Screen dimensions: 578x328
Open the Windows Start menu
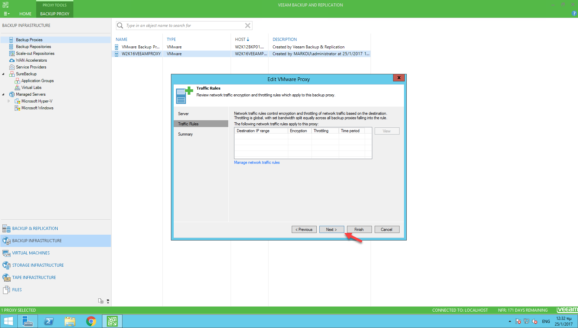click(8, 321)
